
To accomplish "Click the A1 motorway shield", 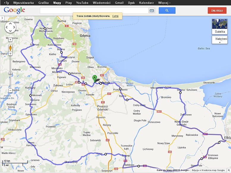I will pyautogui.click(x=108, y=140).
